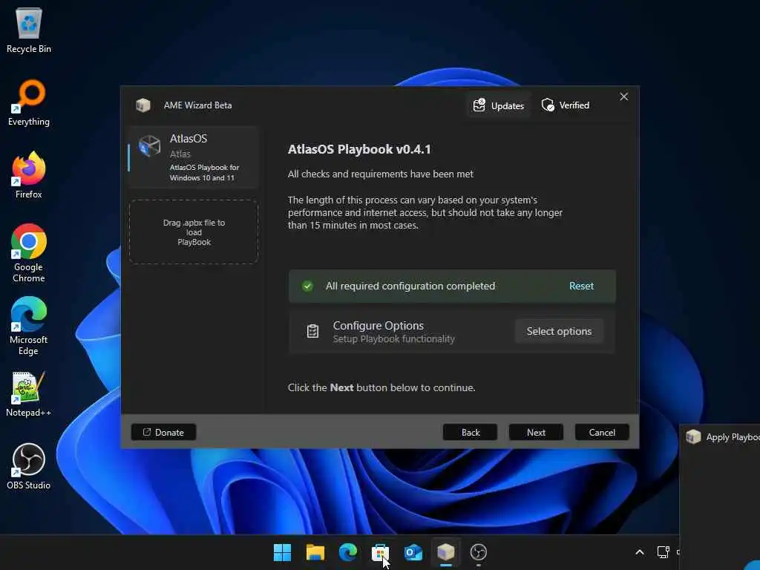
Task: Open Select options for playbook
Action: [x=559, y=331]
